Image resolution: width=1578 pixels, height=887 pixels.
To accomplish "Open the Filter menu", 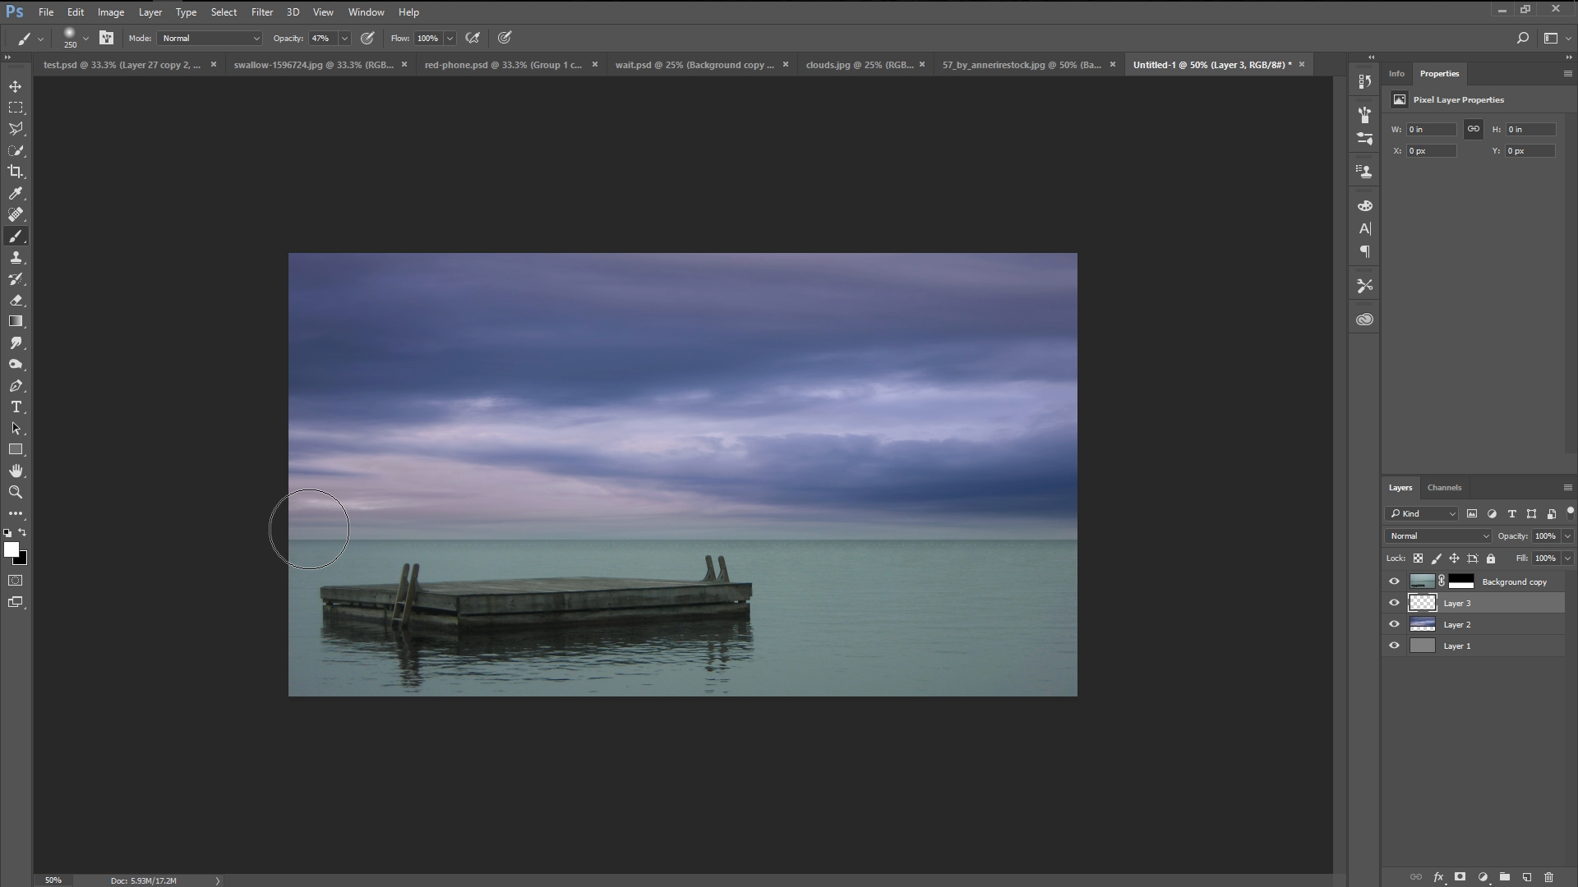I will (x=262, y=12).
